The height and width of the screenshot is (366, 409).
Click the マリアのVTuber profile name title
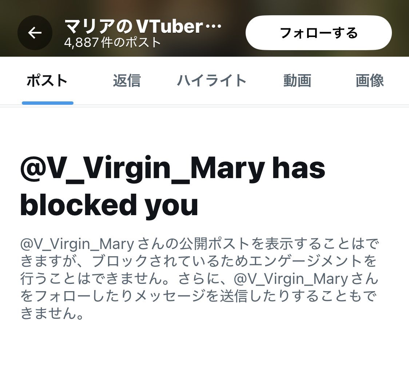pos(134,26)
